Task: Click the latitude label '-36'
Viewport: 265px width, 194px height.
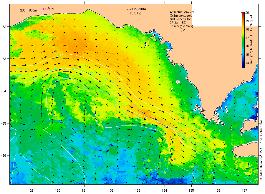Action: (3, 155)
